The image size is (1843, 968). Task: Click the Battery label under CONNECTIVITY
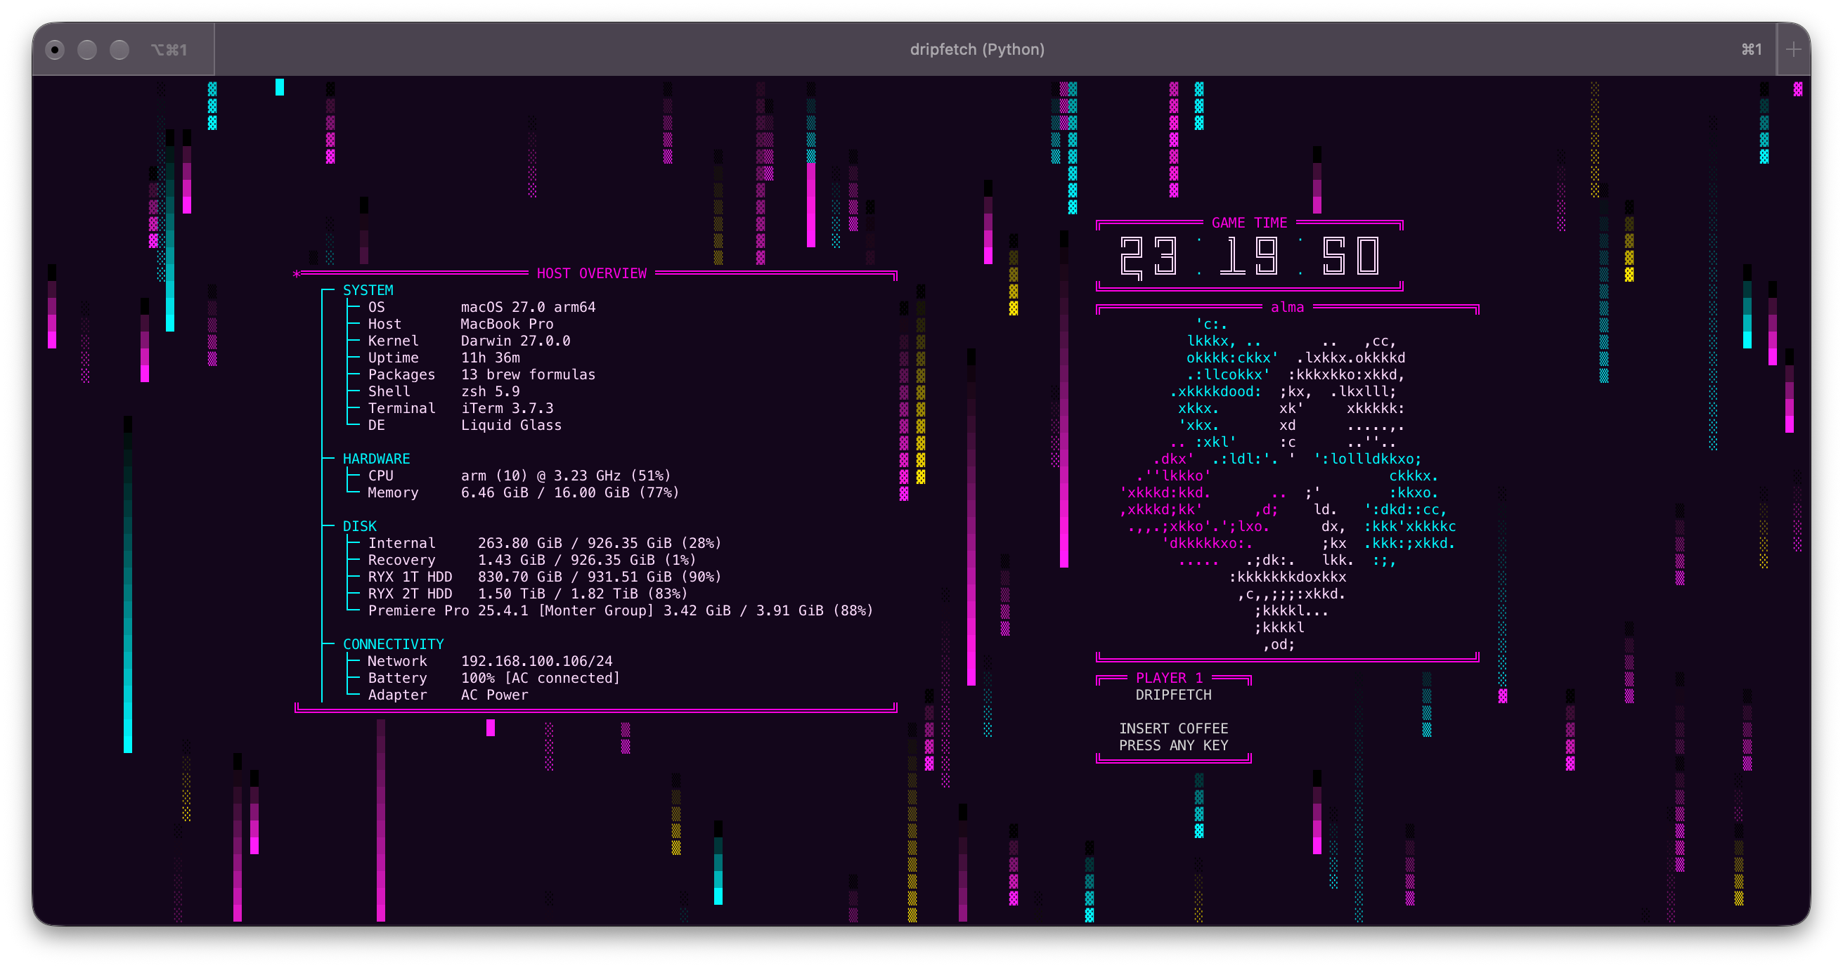(x=397, y=679)
